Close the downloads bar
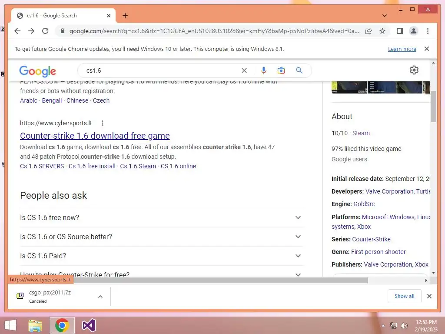This screenshot has width=445, height=334. [429, 296]
